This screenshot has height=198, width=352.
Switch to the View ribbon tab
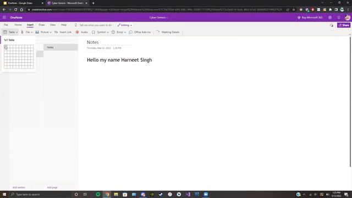click(x=53, y=25)
